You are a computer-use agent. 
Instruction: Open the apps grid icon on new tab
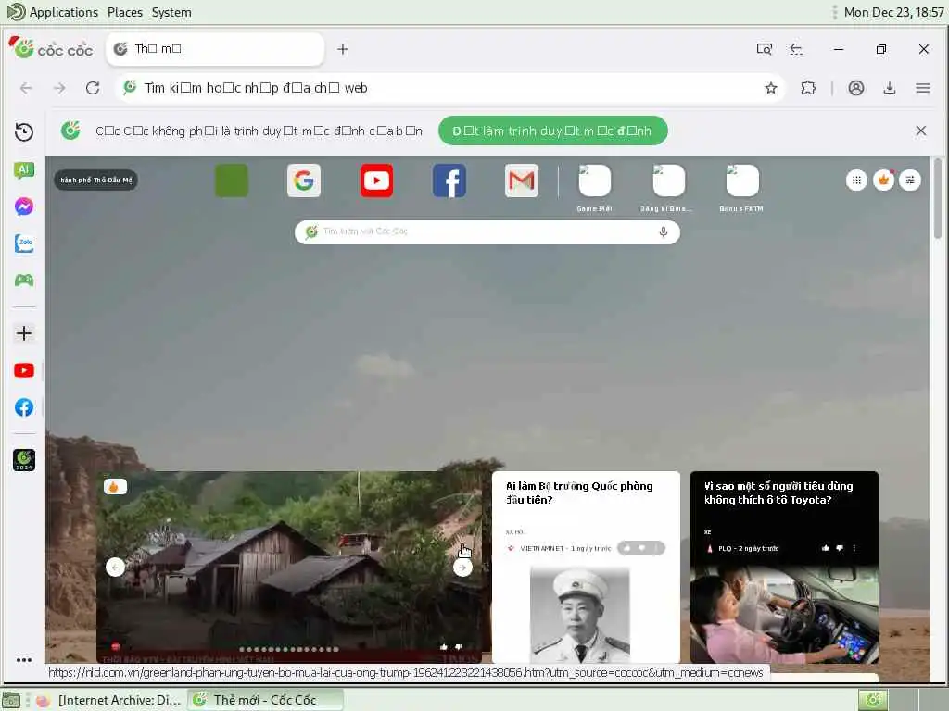[x=856, y=181]
